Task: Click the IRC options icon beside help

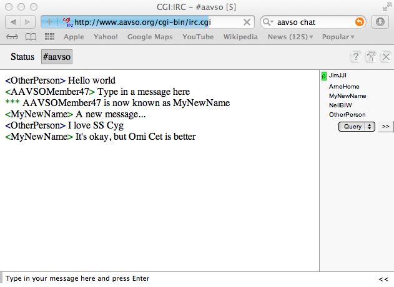Action: [371, 57]
